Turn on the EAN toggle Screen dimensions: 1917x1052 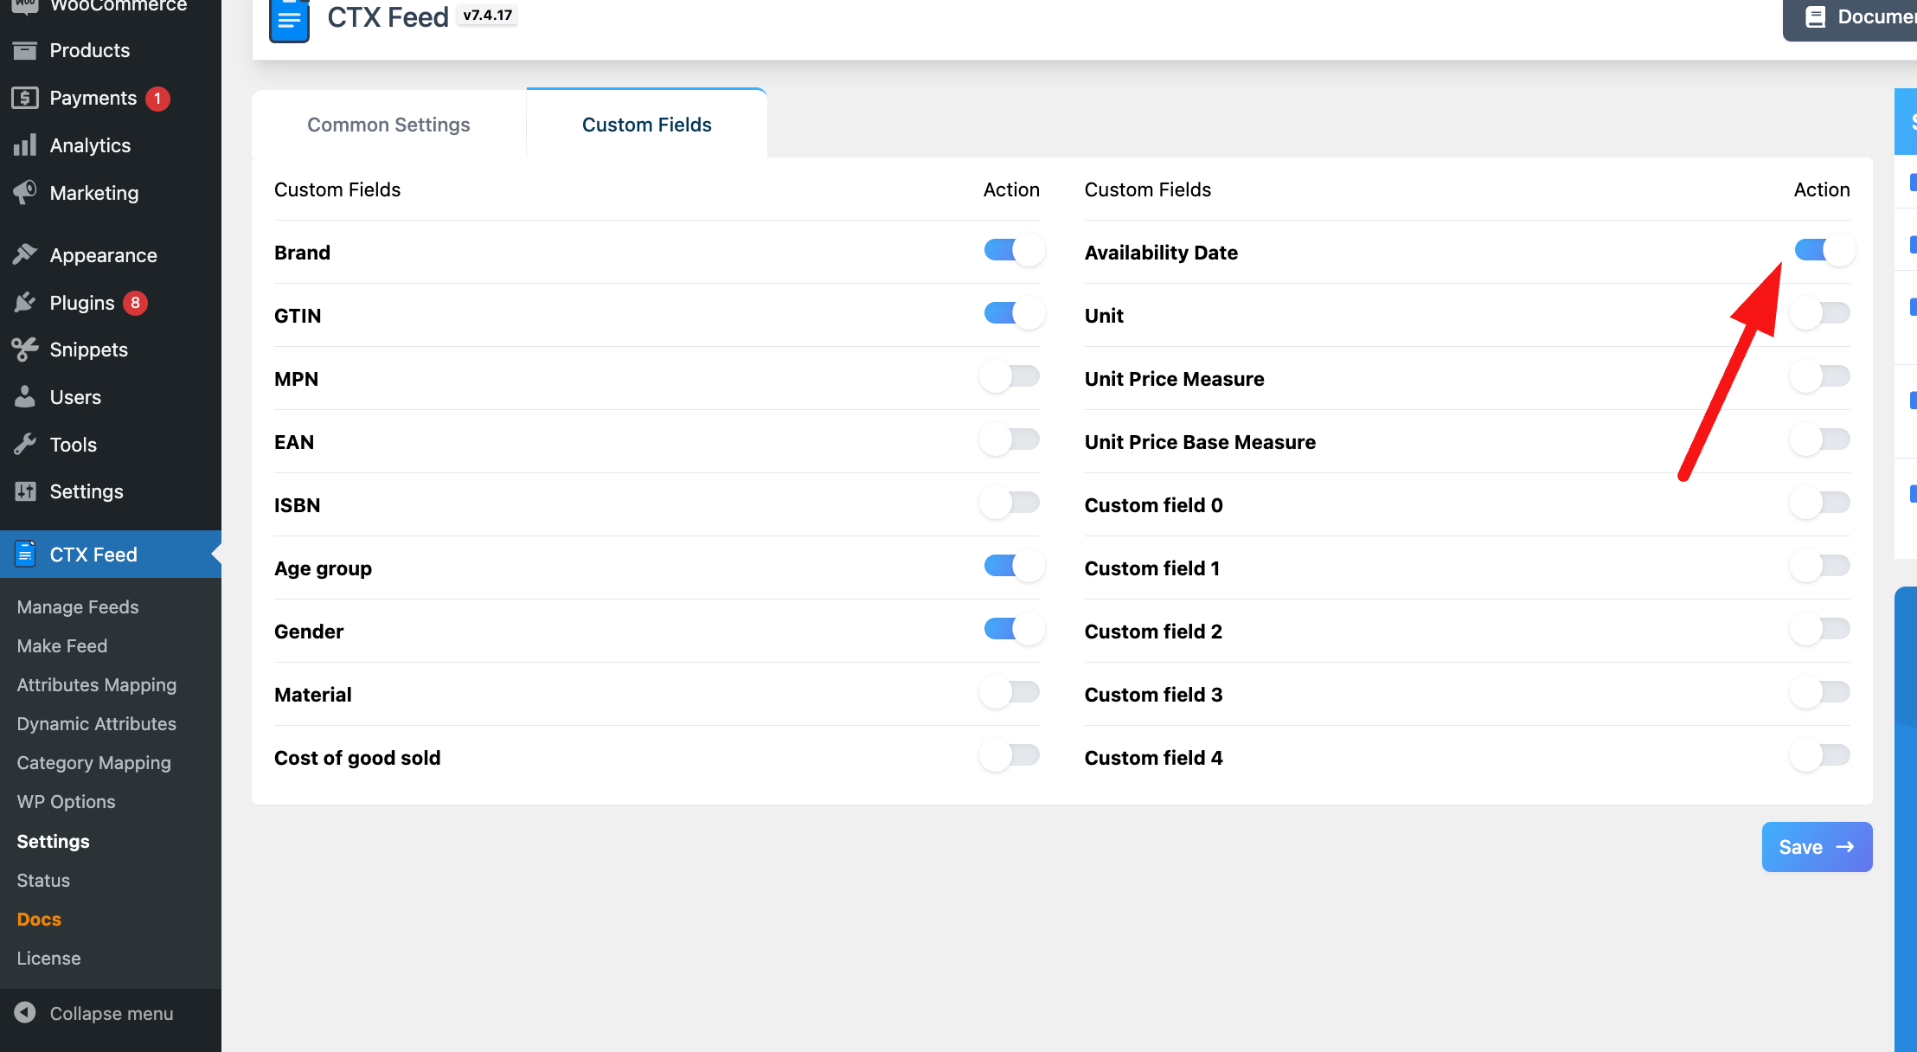[1010, 440]
